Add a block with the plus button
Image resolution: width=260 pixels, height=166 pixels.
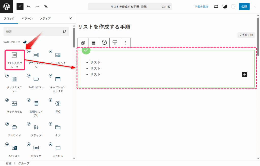(245, 75)
